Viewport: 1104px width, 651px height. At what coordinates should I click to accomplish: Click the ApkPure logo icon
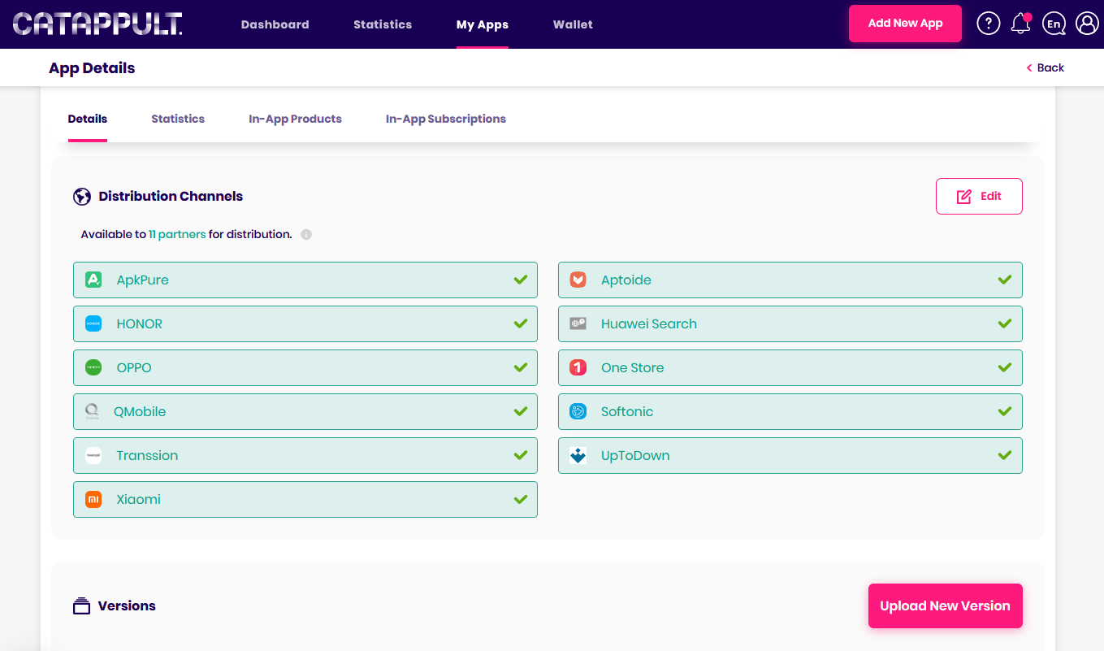[93, 280]
